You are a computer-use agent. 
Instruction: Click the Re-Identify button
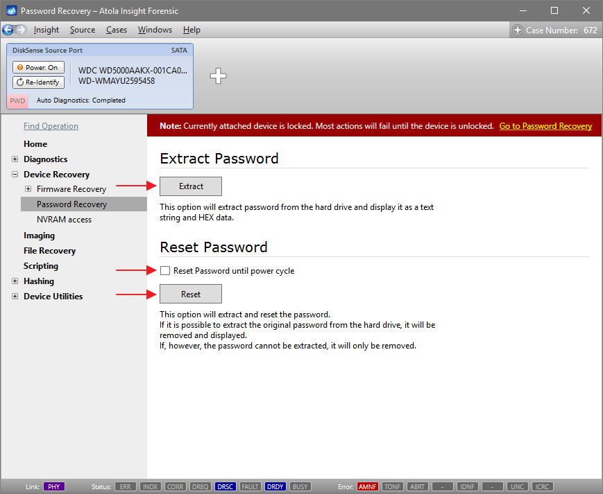38,82
